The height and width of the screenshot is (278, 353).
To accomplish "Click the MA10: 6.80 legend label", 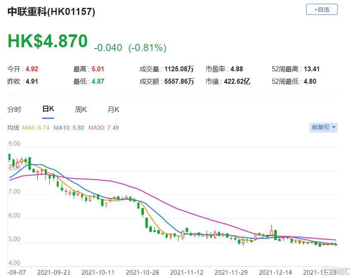I will (x=69, y=128).
